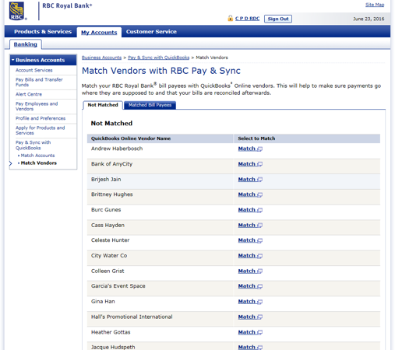395x350 pixels.
Task: Click the Match Vendors with RBC Pay & Sync heading
Action: tap(161, 71)
